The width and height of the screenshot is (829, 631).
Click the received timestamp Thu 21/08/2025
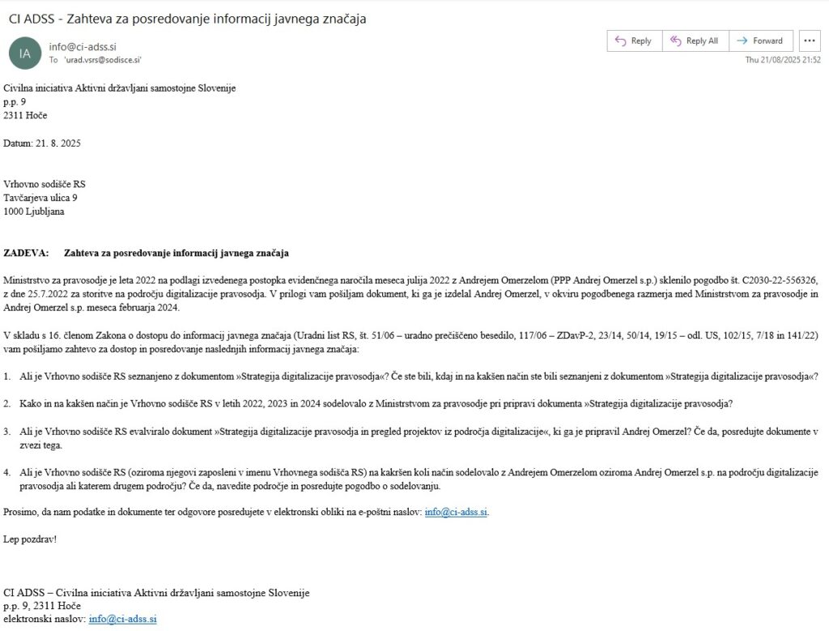pos(783,59)
